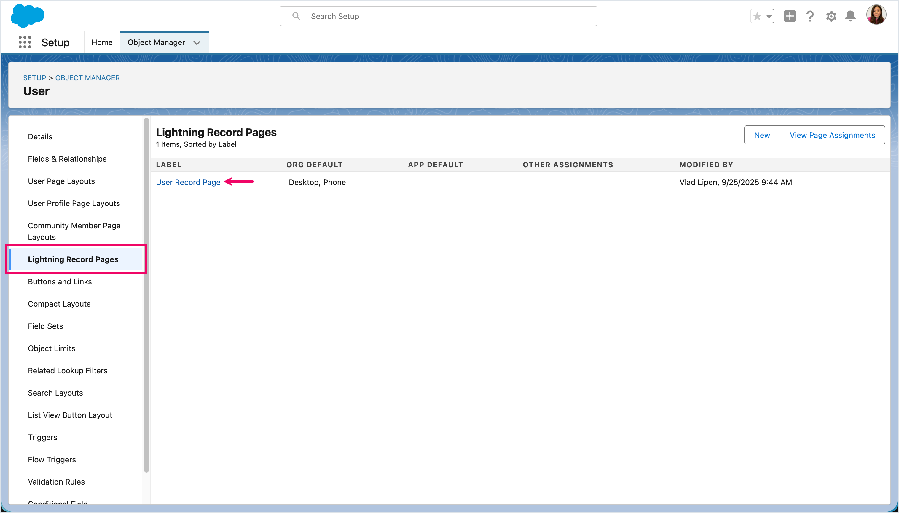Click the New button
Screen dimensions: 899x513
(x=762, y=135)
